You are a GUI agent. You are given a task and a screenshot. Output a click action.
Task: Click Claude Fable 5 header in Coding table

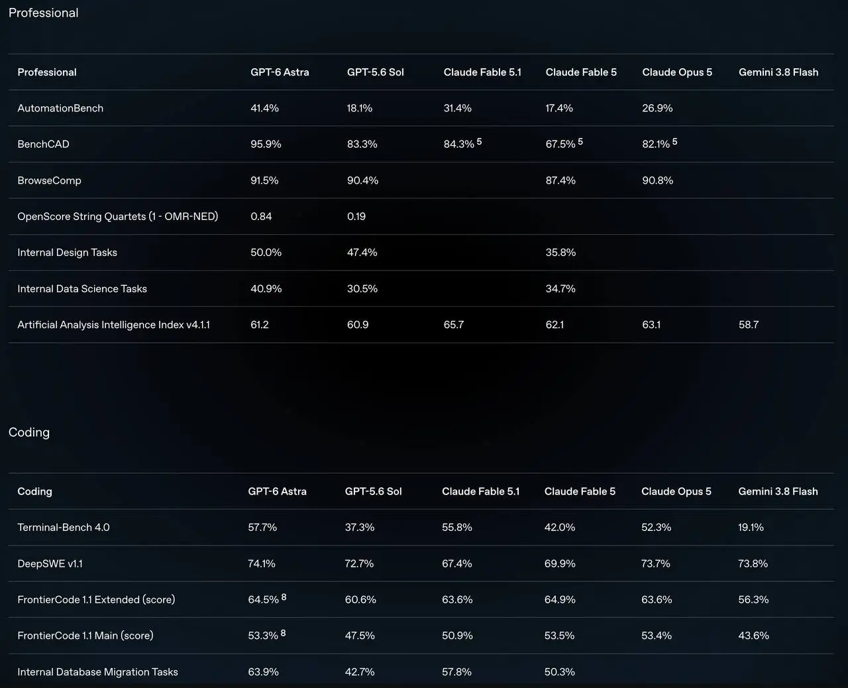click(x=580, y=492)
